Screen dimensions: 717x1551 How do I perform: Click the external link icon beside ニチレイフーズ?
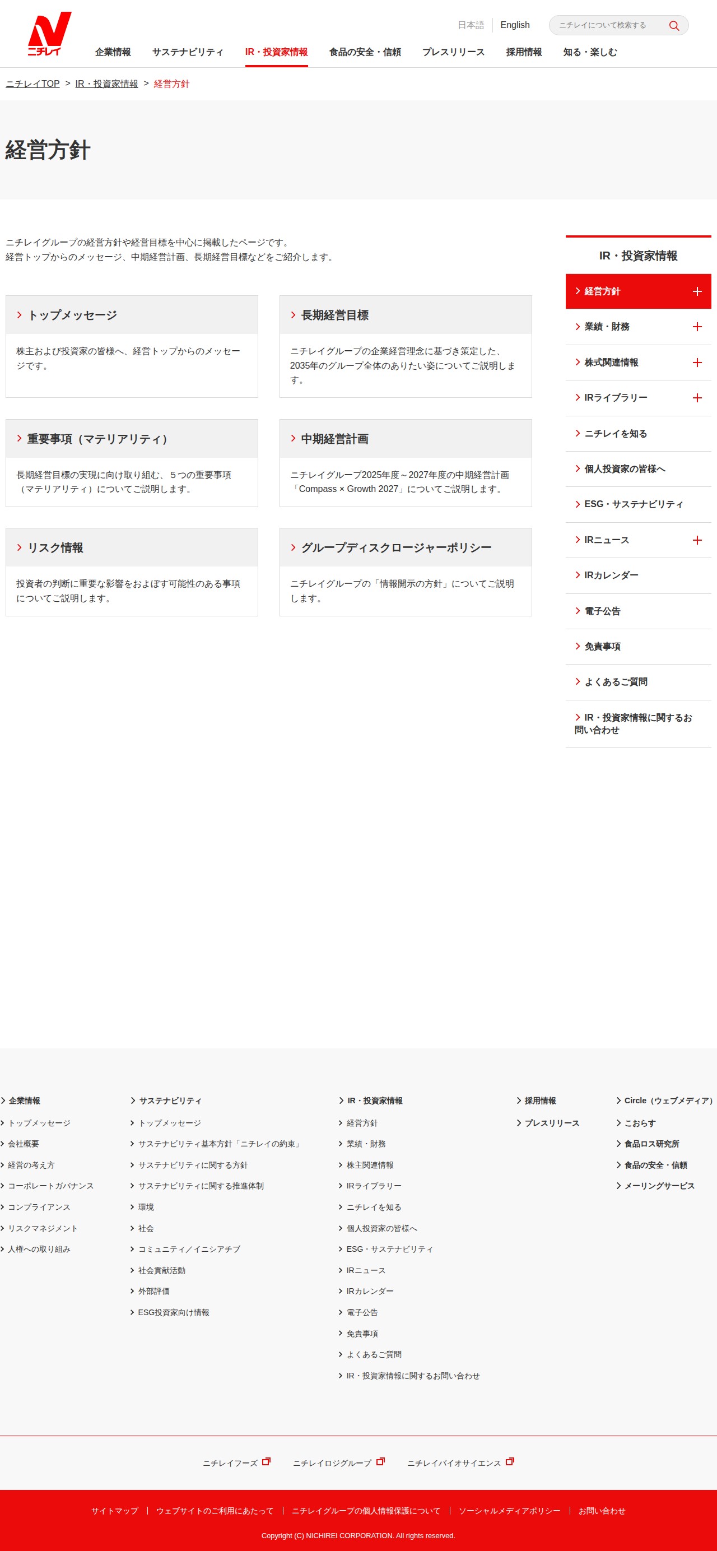(266, 1461)
